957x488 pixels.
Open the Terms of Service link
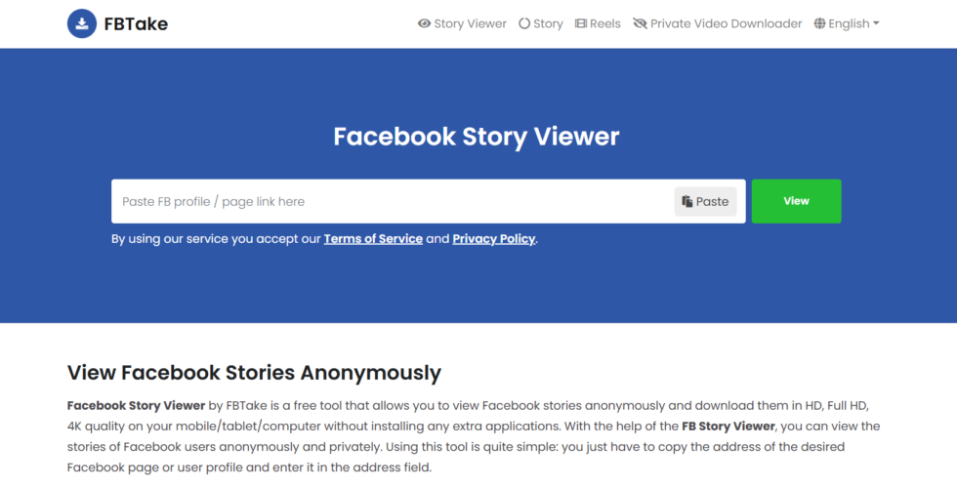point(373,239)
